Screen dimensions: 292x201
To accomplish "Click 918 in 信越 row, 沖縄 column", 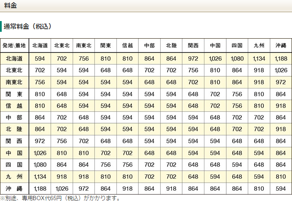I will pos(281,106).
